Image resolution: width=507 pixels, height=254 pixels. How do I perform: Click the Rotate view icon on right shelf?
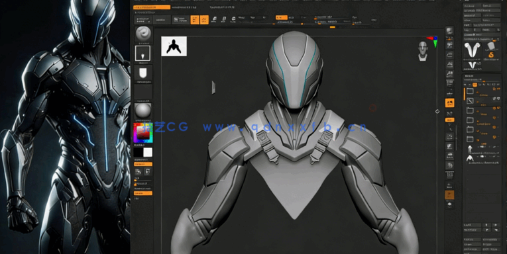(449, 165)
